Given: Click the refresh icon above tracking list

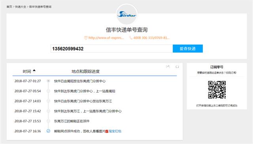Looking at the screenshot, I should [x=177, y=66].
